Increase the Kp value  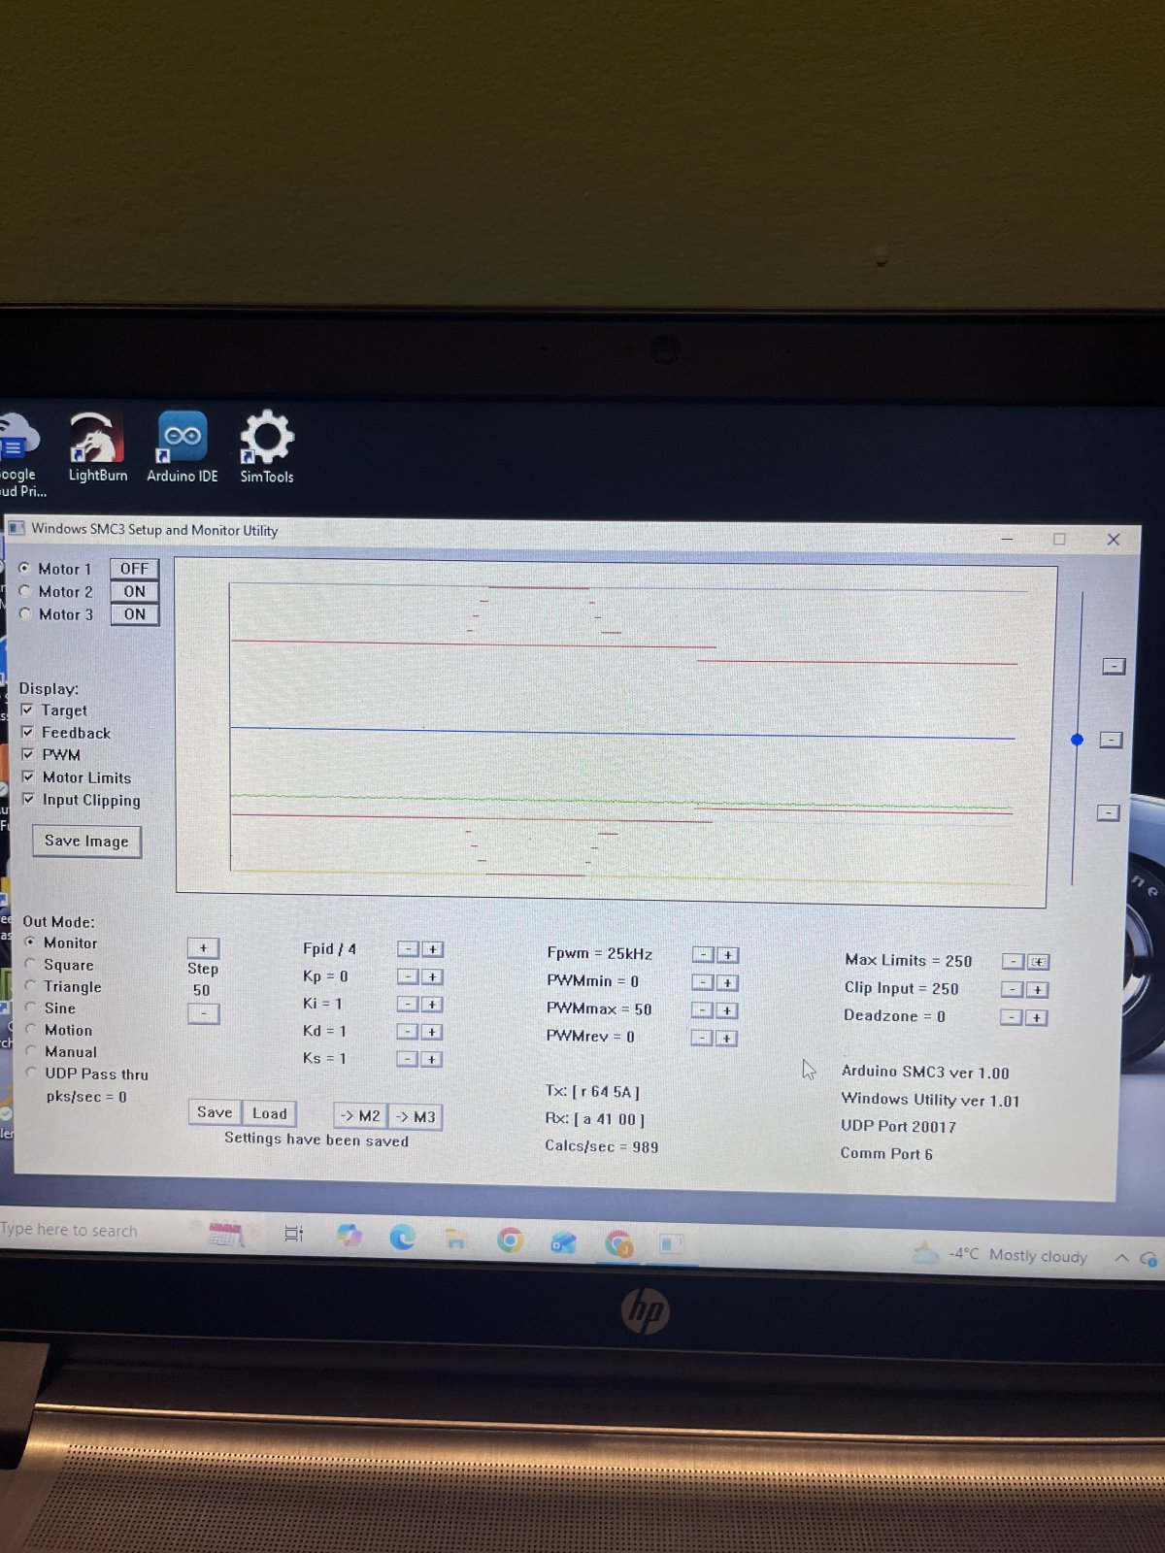coord(432,976)
